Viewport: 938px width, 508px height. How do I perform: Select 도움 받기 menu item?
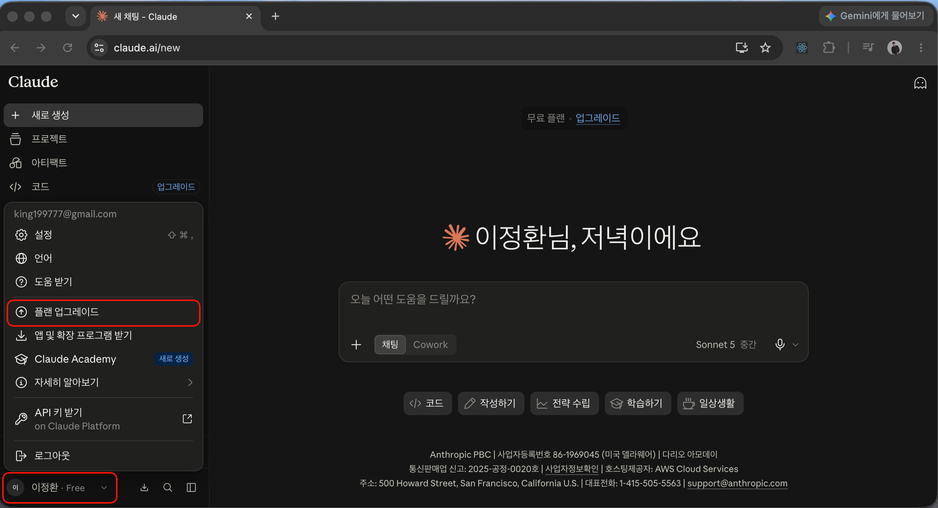pyautogui.click(x=104, y=282)
